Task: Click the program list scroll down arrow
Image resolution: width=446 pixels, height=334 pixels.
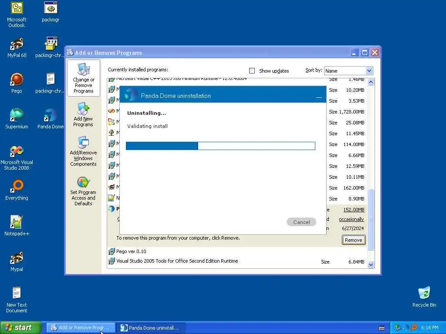Action: (371, 265)
